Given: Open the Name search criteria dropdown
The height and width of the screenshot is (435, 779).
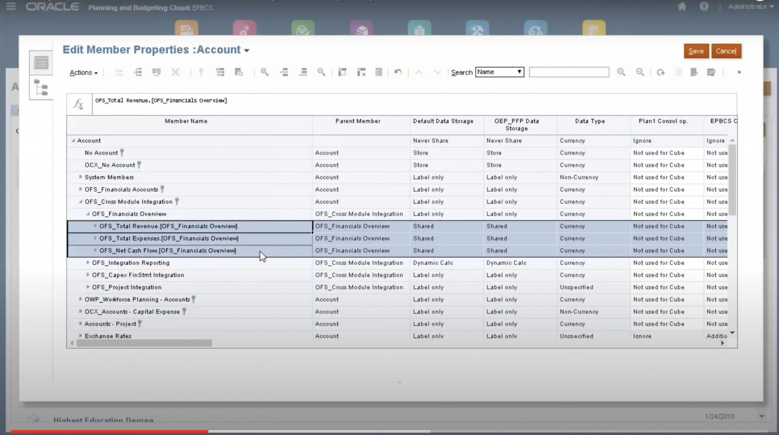Looking at the screenshot, I should (x=499, y=72).
